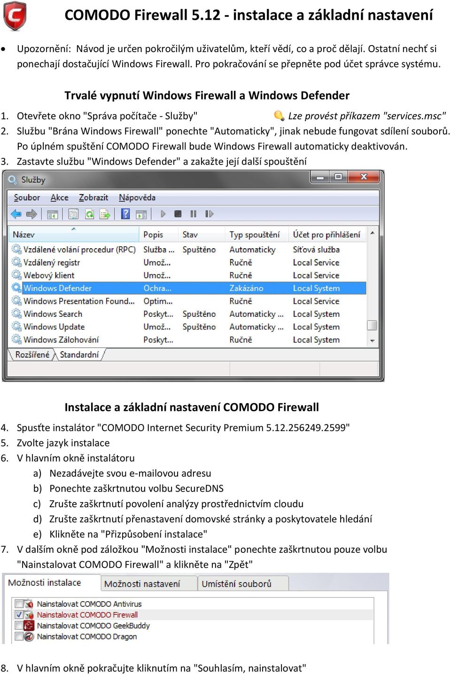This screenshot has width=451, height=675.
Task: Open the Soubor menu
Action: pyautogui.click(x=27, y=197)
